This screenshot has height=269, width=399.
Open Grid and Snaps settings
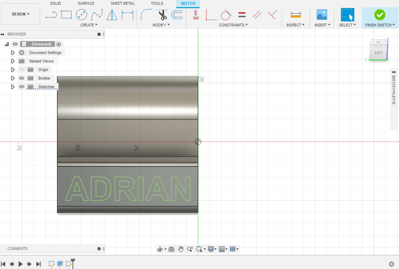222,249
